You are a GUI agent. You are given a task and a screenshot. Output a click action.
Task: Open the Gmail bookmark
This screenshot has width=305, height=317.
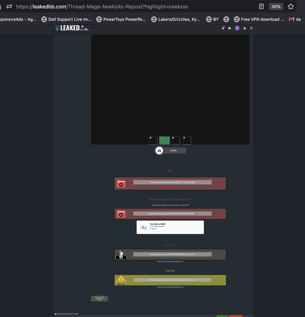[295, 19]
